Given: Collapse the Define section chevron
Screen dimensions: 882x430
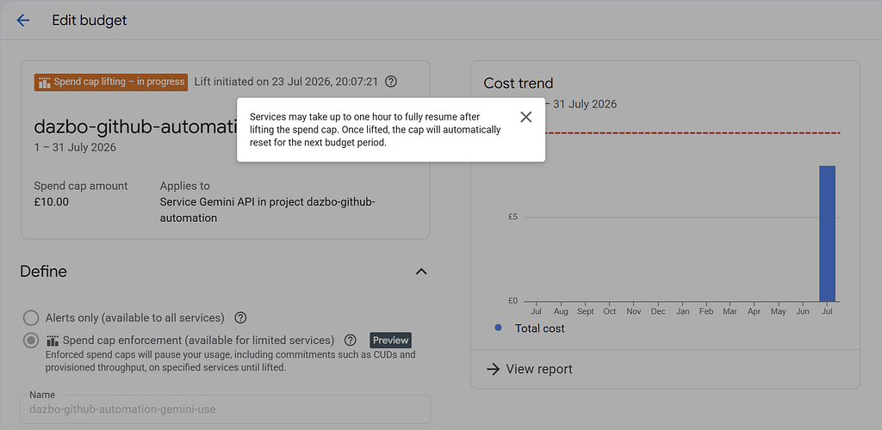Looking at the screenshot, I should click(420, 272).
